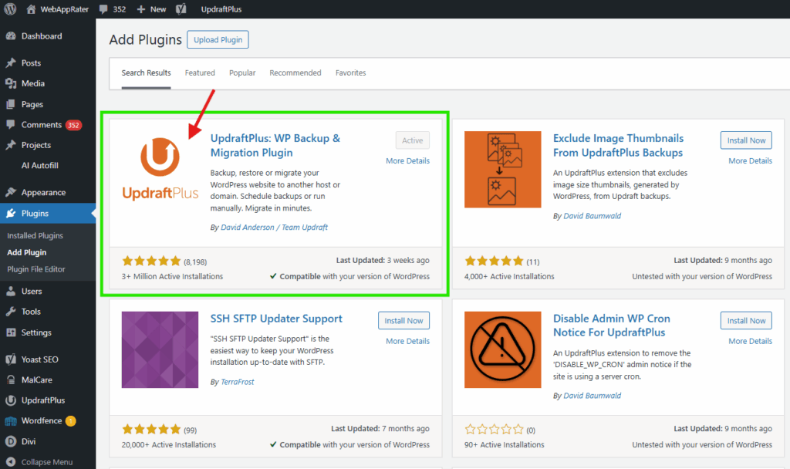Screen dimensions: 790x469
Task: Open the Recommended plugins tab
Action: [295, 73]
